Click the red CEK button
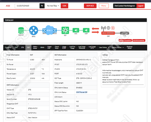Screen dimensions: 151x122 [x=64, y=6]
